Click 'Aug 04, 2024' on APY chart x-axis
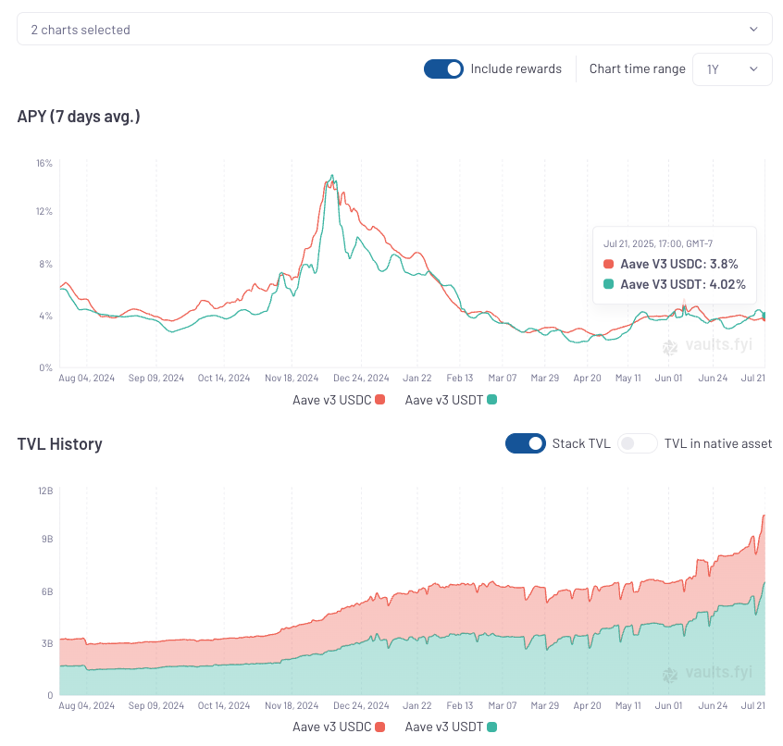Image resolution: width=783 pixels, height=746 pixels. [86, 378]
